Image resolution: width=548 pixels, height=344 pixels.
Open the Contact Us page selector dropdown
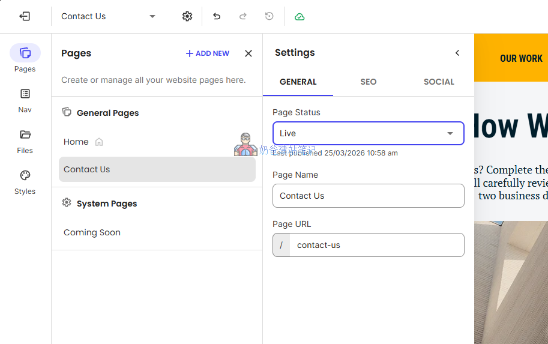pos(108,16)
